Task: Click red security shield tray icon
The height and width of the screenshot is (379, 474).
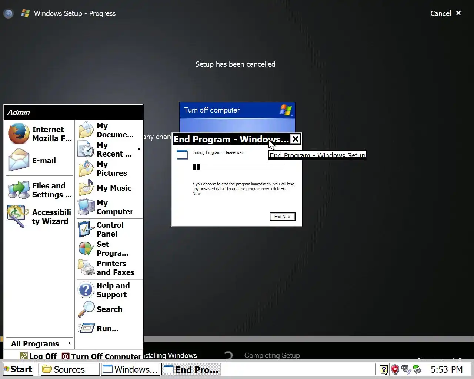Action: click(395, 369)
